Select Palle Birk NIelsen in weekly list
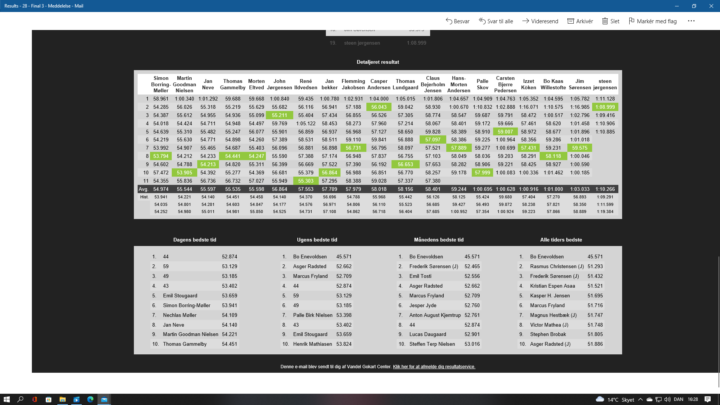The height and width of the screenshot is (405, 720). click(x=313, y=315)
